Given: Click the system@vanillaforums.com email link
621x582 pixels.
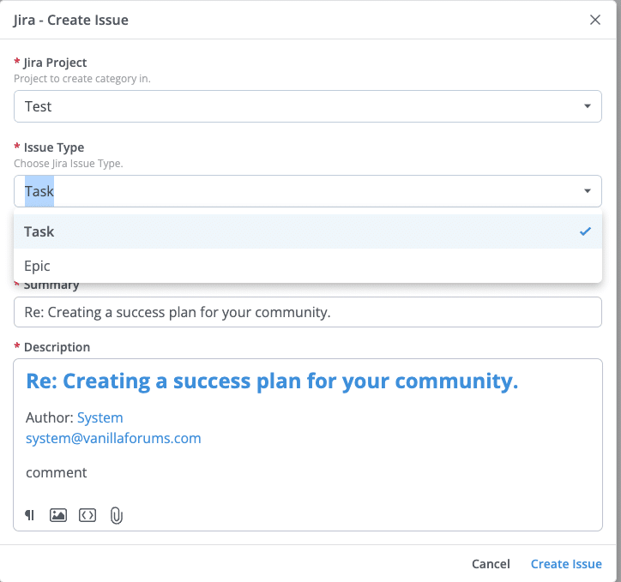Looking at the screenshot, I should (x=113, y=438).
